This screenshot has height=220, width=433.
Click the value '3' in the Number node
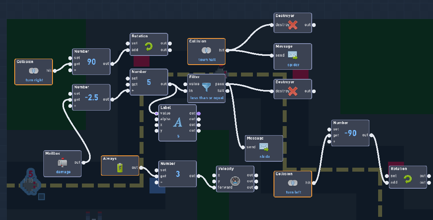tap(178, 174)
